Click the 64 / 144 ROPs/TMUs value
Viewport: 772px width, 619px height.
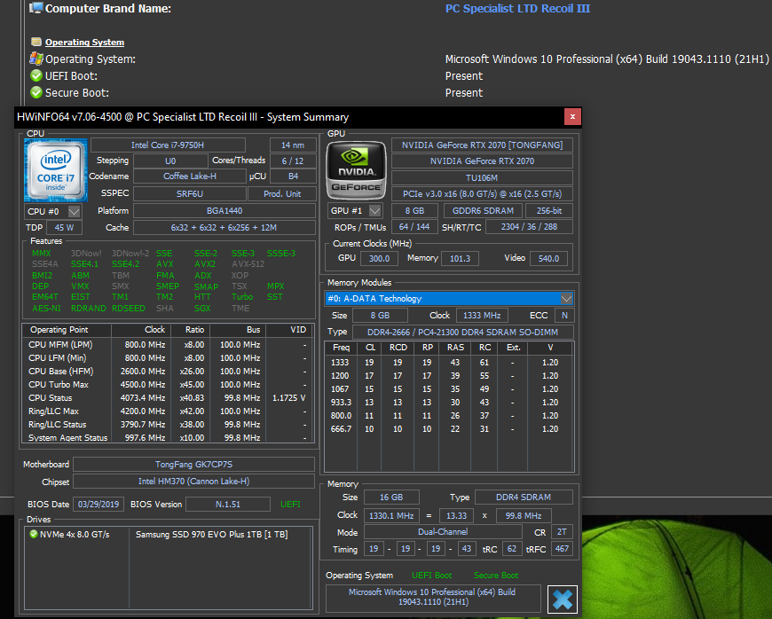[x=414, y=227]
